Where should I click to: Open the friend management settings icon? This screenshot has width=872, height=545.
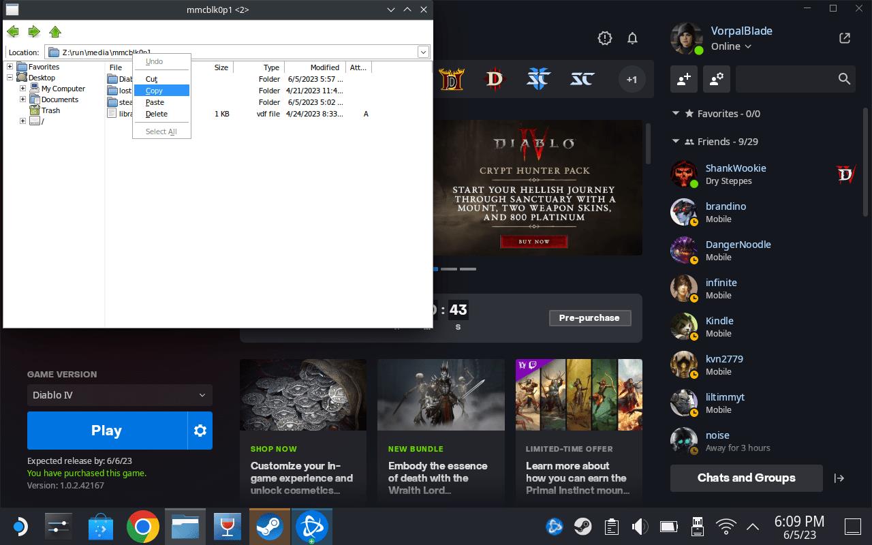pyautogui.click(x=716, y=79)
